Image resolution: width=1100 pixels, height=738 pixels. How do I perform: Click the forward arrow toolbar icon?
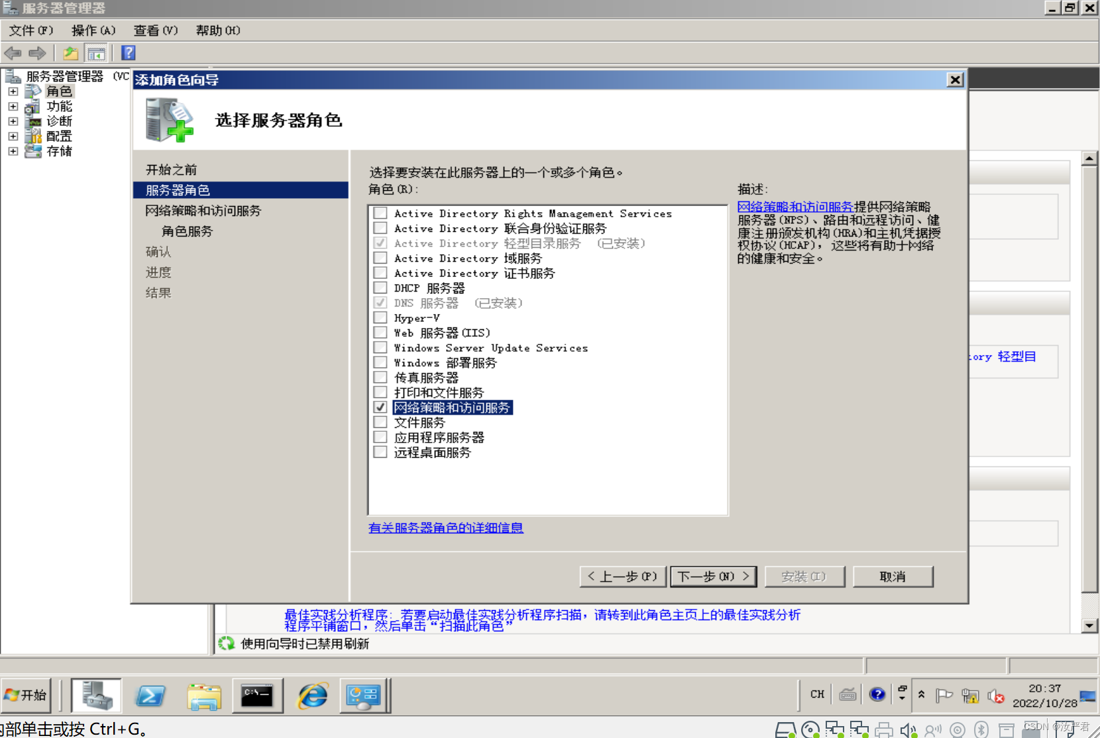(37, 53)
